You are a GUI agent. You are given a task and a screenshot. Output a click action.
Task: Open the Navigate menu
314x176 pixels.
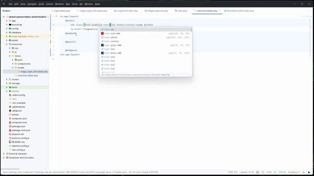(32, 4)
